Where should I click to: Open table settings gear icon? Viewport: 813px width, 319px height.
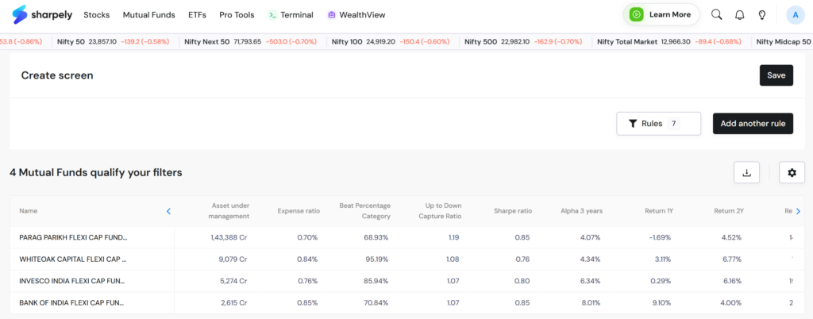(792, 172)
